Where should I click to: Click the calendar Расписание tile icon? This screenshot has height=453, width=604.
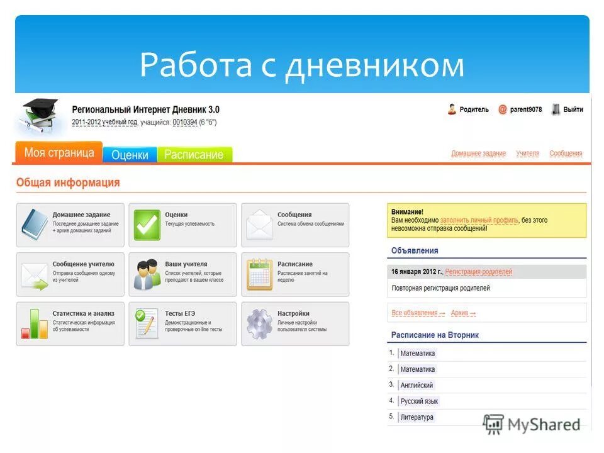pyautogui.click(x=259, y=275)
